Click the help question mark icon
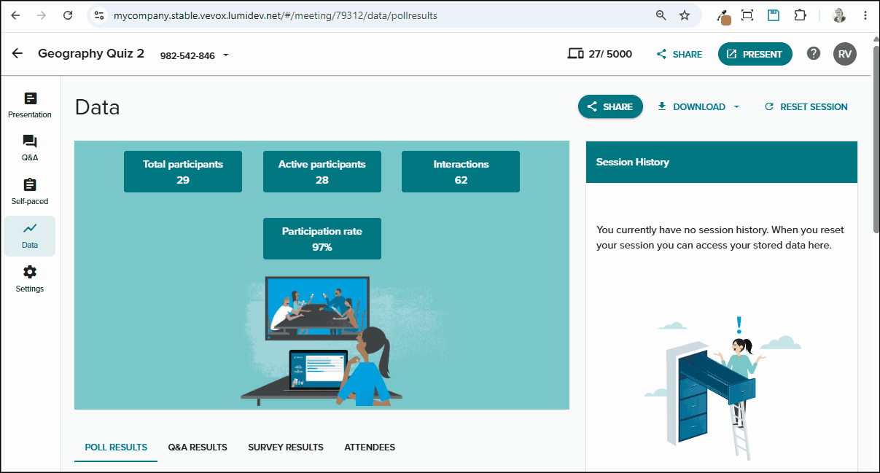Viewport: 880px width, 473px height. (x=814, y=54)
